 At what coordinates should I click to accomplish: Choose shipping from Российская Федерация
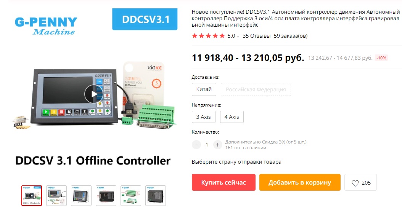[256, 89]
